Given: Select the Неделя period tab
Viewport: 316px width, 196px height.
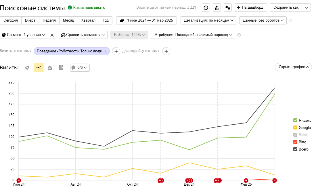Looking at the screenshot, I should coord(49,20).
